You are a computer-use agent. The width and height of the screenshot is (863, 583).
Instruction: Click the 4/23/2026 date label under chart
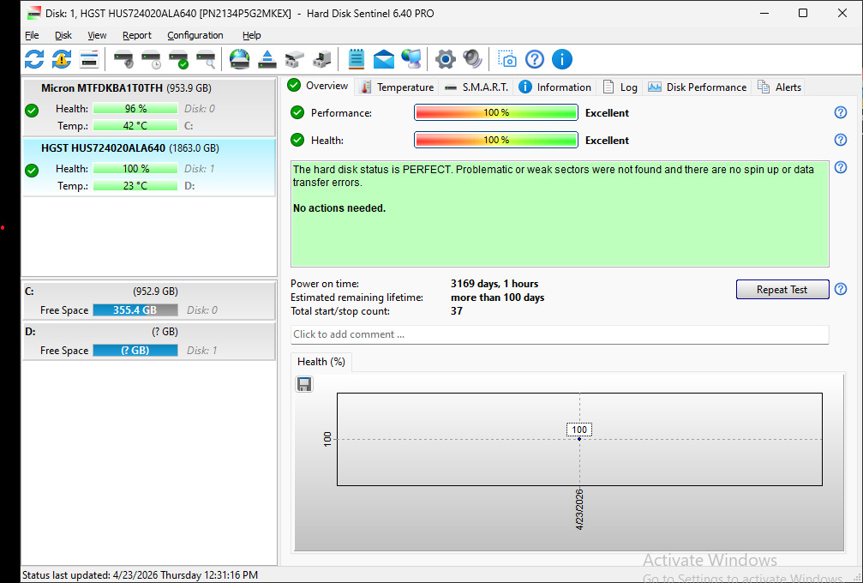[579, 509]
